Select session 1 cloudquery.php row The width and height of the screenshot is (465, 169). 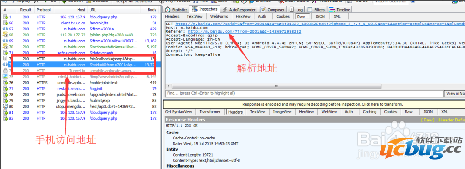(x=80, y=17)
